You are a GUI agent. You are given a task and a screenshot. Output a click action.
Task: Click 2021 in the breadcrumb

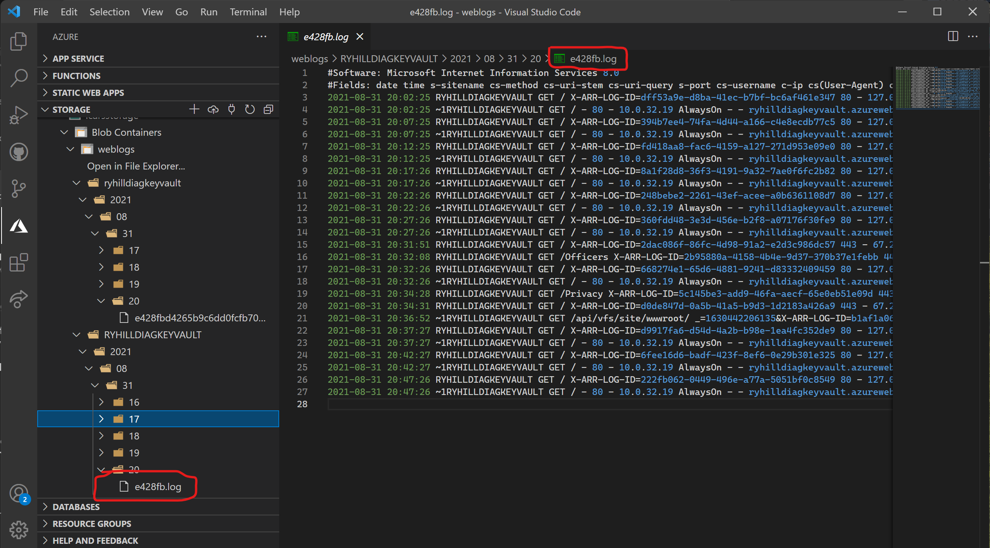point(460,59)
